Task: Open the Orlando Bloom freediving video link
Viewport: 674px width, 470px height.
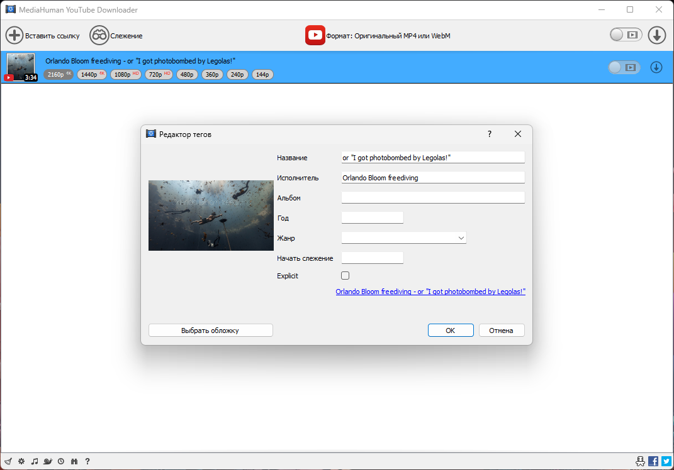Action: pyautogui.click(x=430, y=292)
